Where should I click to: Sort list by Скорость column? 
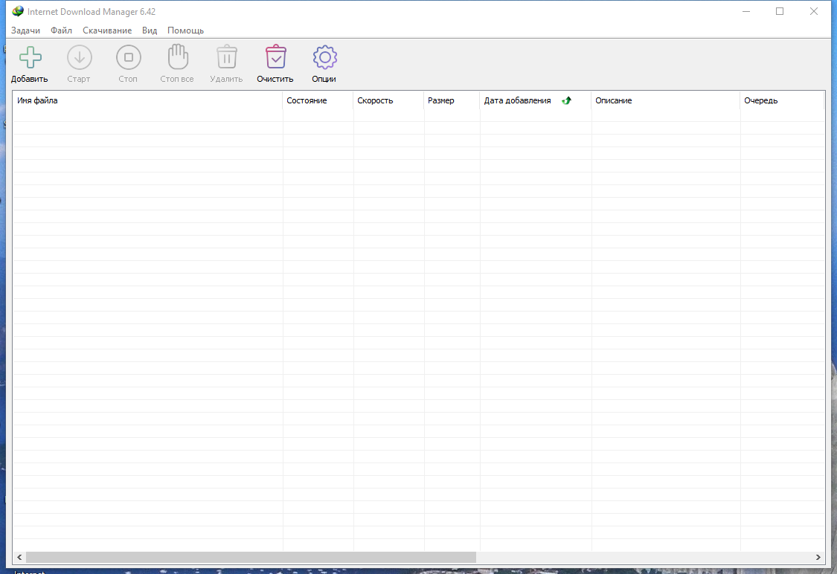[388, 100]
